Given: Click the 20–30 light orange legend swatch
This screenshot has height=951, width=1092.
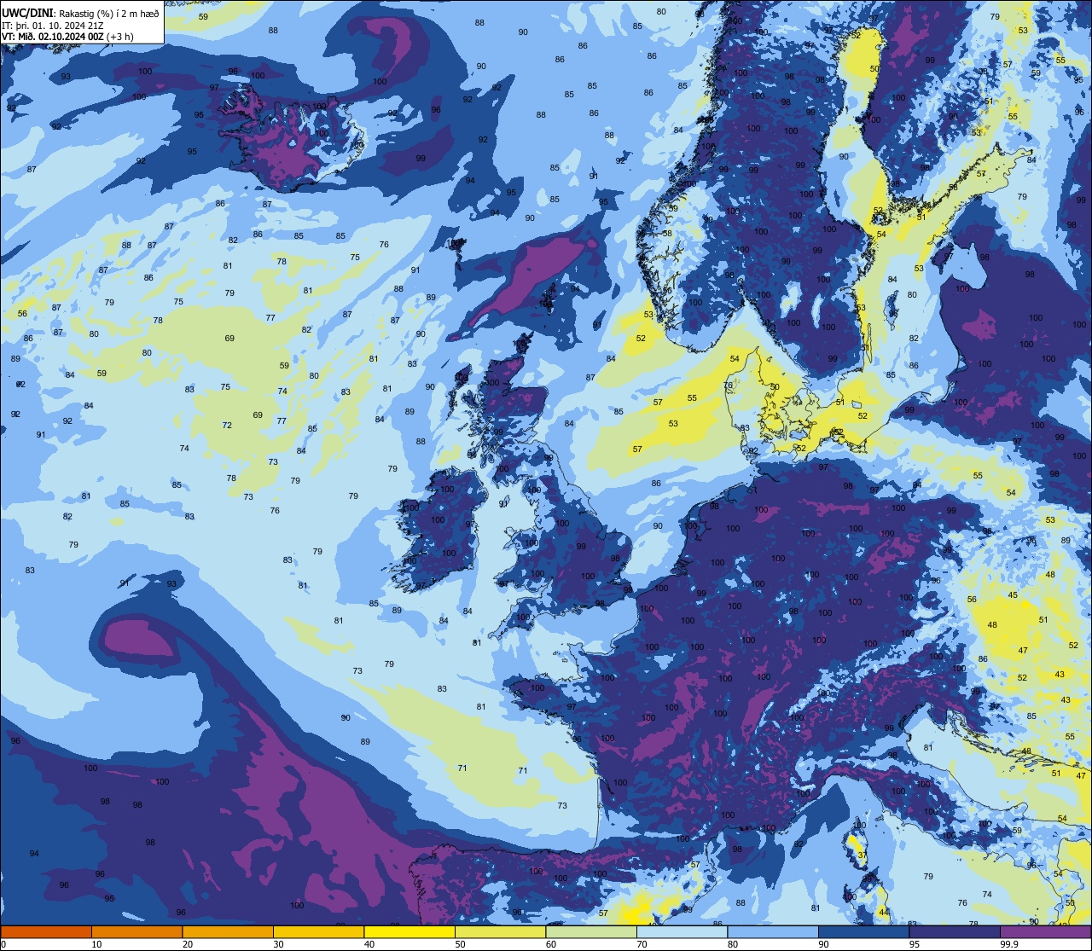Looking at the screenshot, I should [x=228, y=932].
